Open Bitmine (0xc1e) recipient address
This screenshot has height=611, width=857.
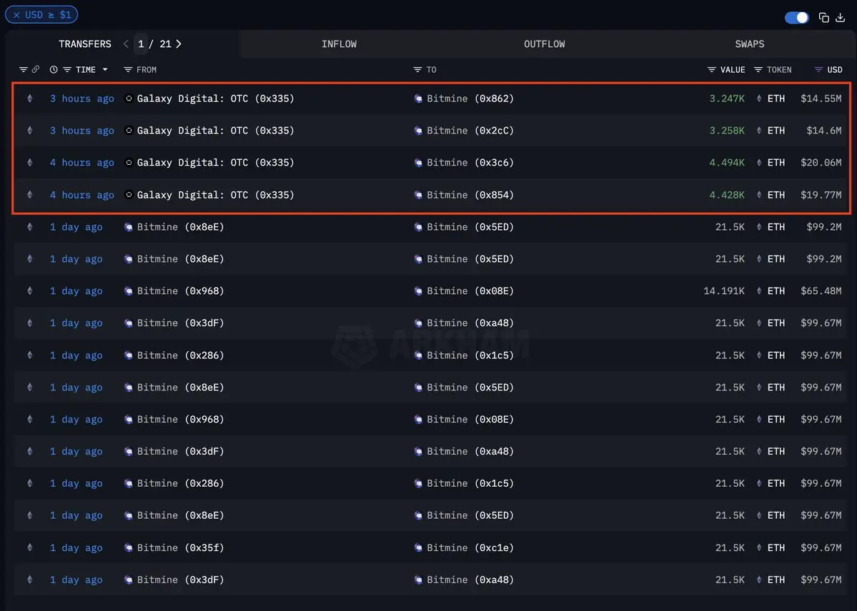(x=470, y=547)
